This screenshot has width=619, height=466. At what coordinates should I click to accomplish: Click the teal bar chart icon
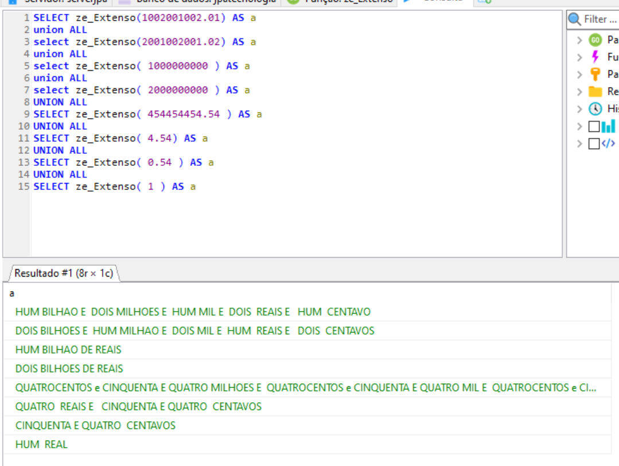tap(608, 126)
